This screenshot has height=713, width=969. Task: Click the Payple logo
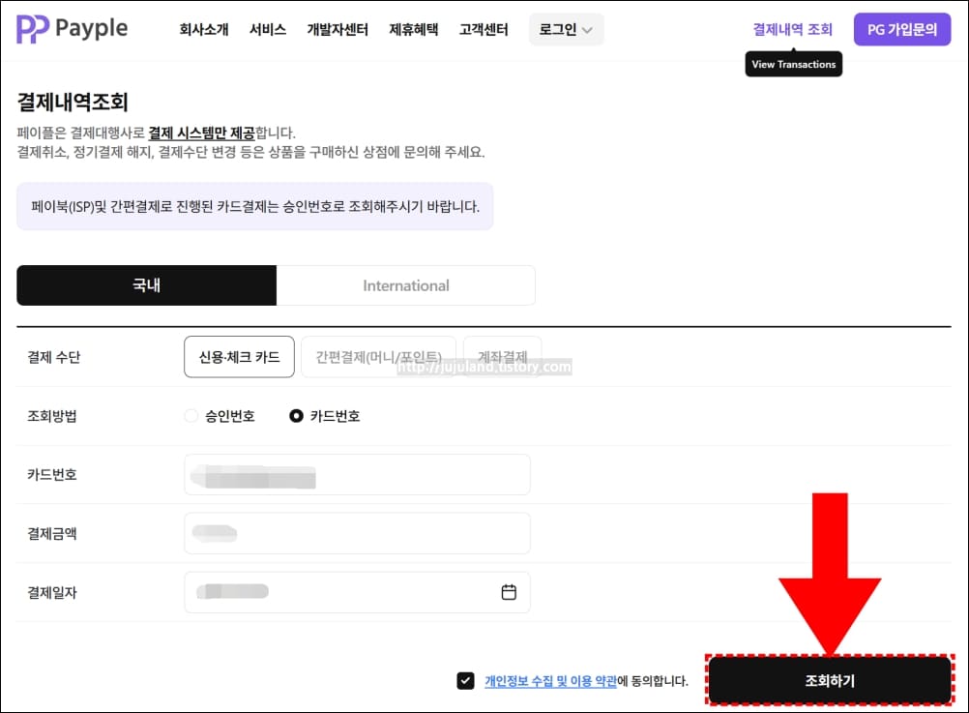click(x=72, y=29)
